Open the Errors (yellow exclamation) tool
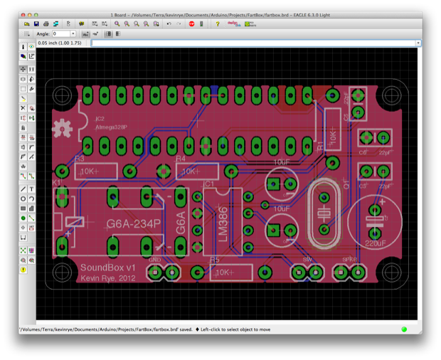 [23, 270]
